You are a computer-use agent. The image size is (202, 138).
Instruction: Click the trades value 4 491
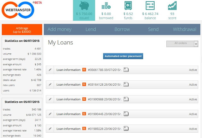coord(38,49)
